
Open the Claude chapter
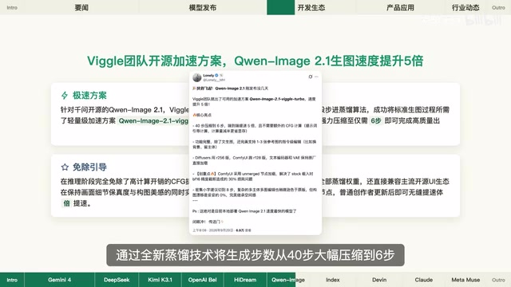coord(424,280)
